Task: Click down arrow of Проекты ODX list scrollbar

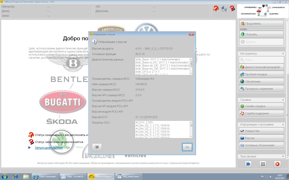Action: (191, 136)
